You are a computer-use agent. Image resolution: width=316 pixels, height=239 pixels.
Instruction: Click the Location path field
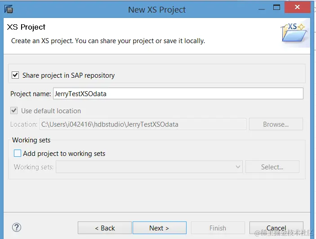click(x=142, y=124)
